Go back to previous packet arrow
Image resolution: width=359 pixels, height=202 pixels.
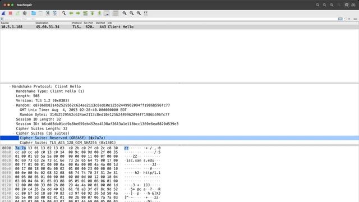[71, 13]
